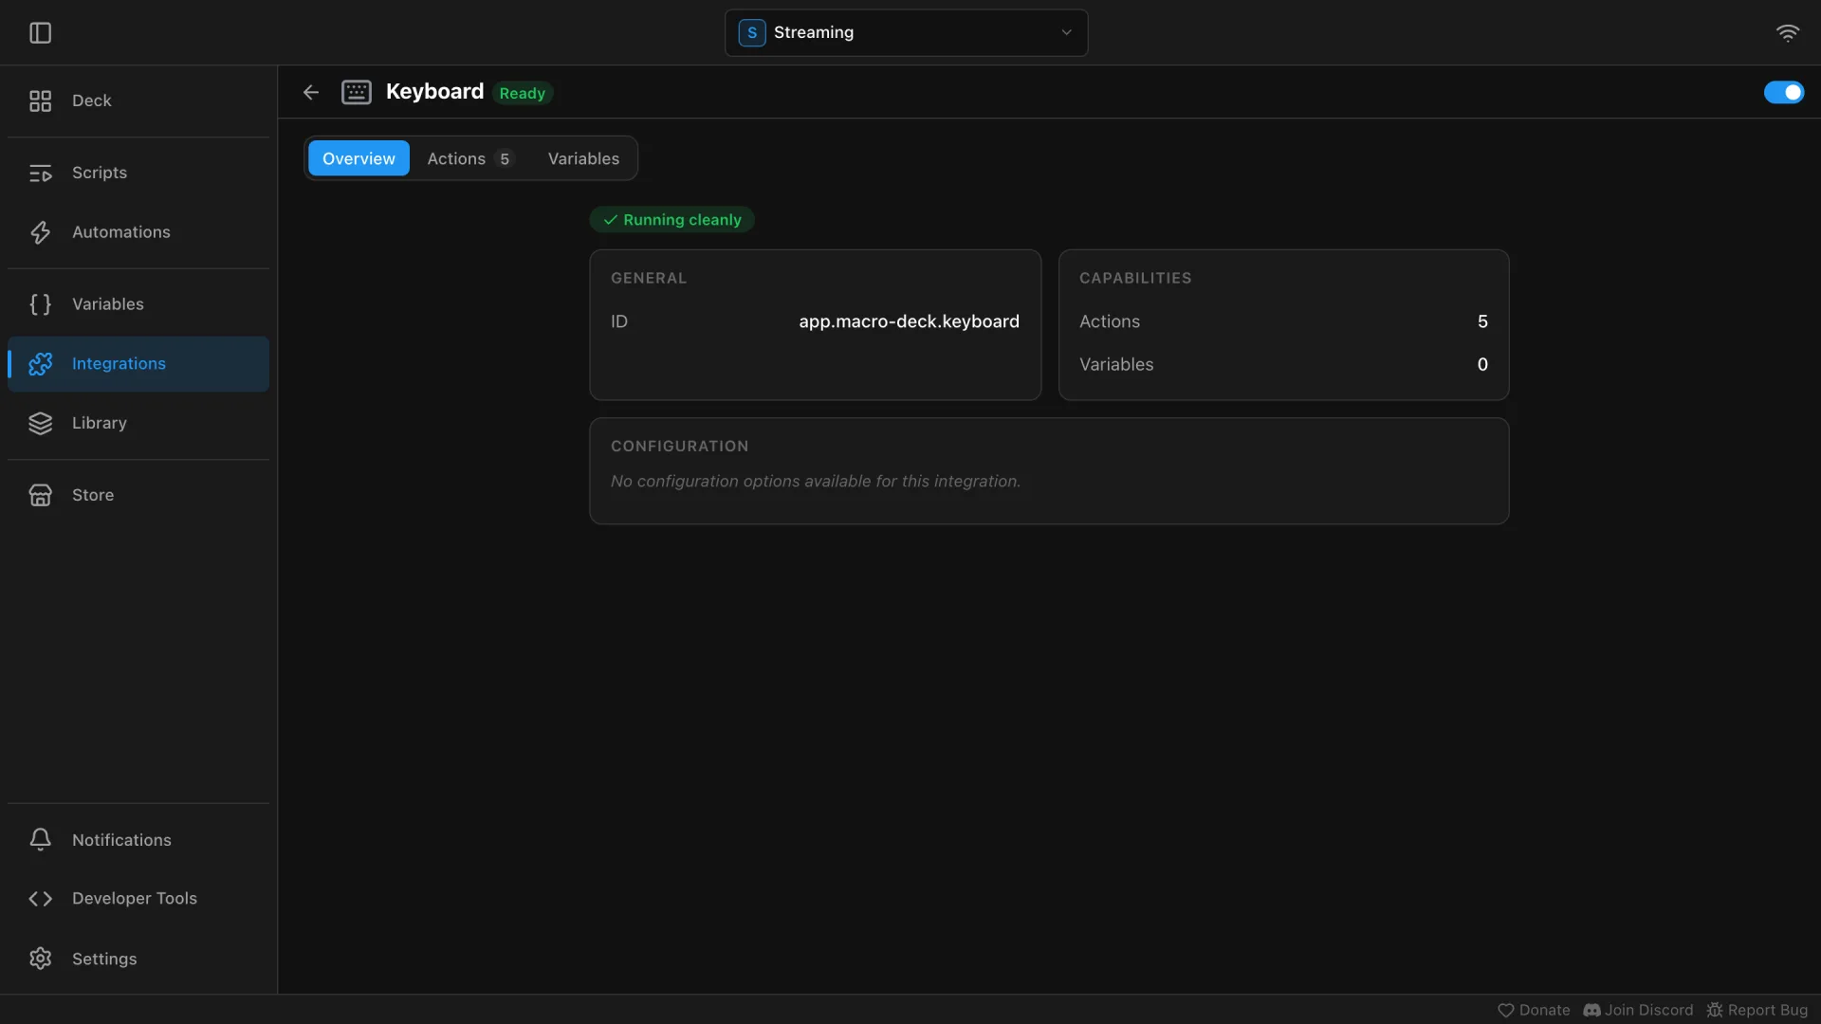The image size is (1821, 1024).
Task: Click the Donate heart icon
Action: tap(1505, 1011)
